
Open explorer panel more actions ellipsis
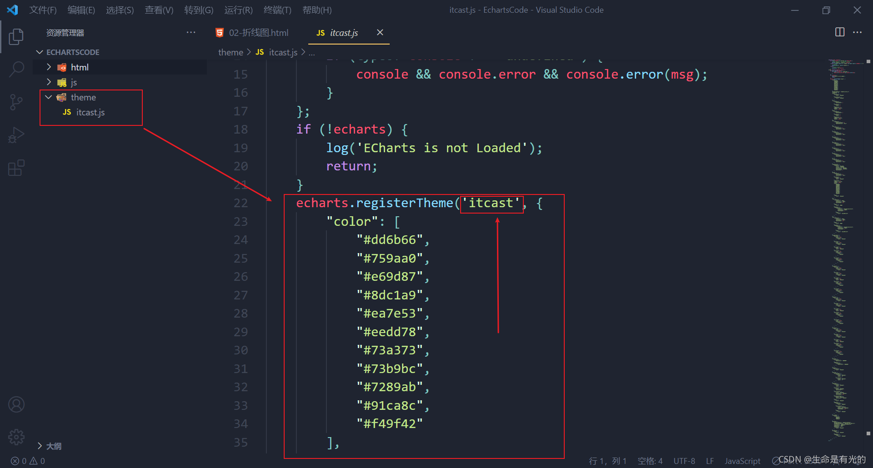191,32
